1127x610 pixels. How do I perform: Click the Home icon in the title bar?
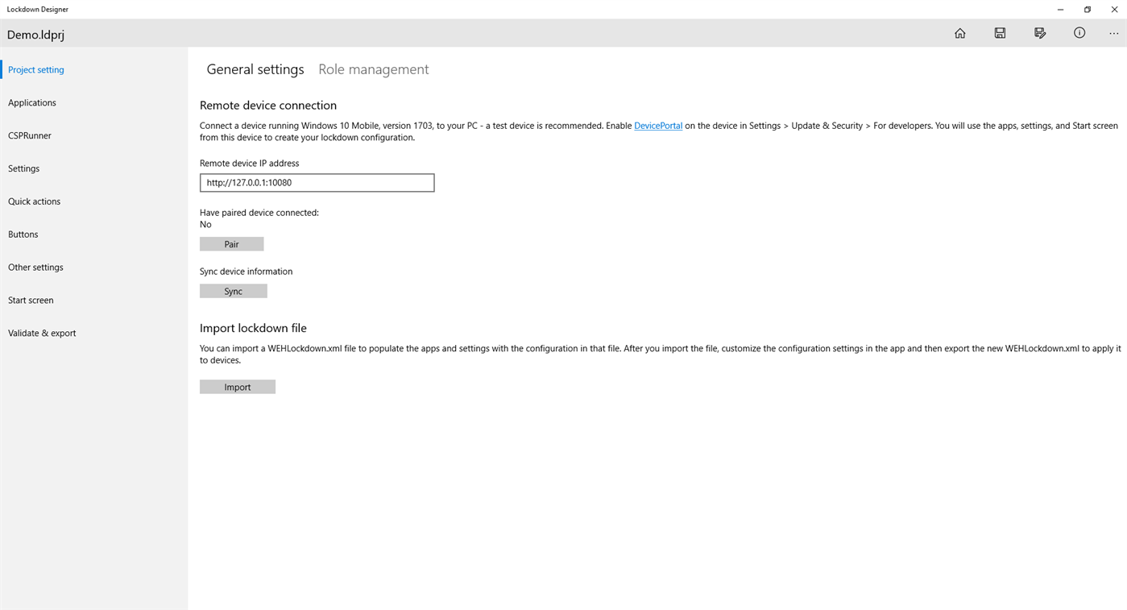tap(959, 33)
